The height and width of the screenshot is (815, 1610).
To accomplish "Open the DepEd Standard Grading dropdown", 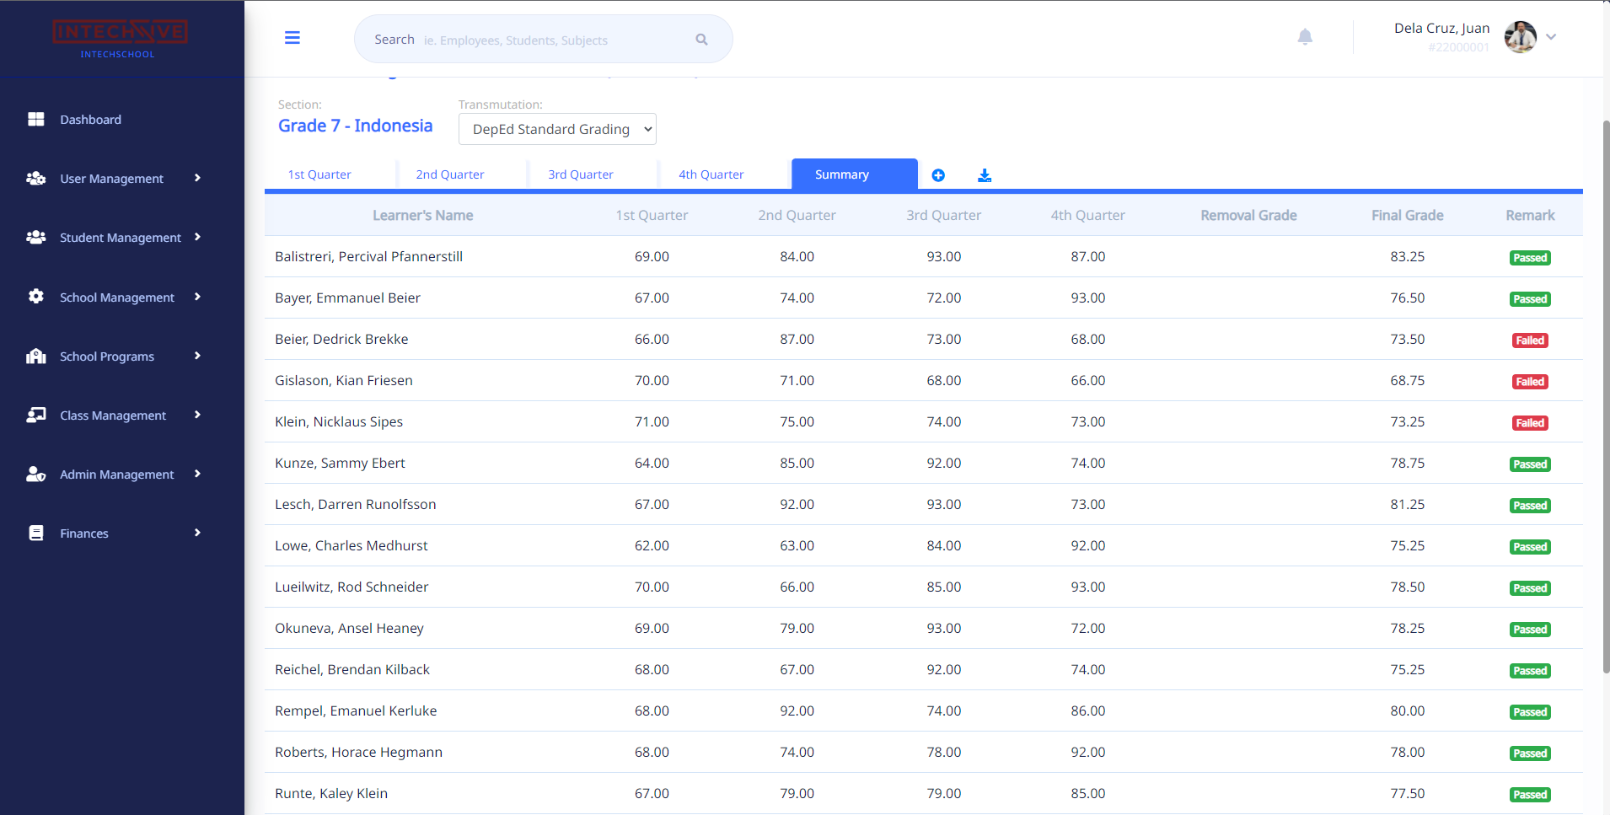I will pyautogui.click(x=557, y=129).
